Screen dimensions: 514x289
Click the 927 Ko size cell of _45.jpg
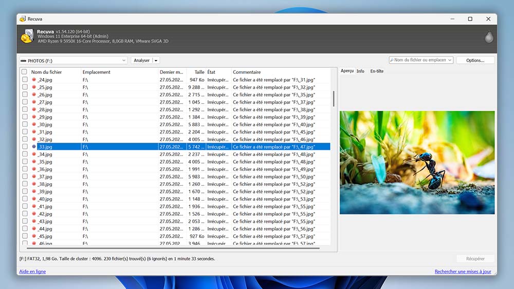pyautogui.click(x=197, y=236)
